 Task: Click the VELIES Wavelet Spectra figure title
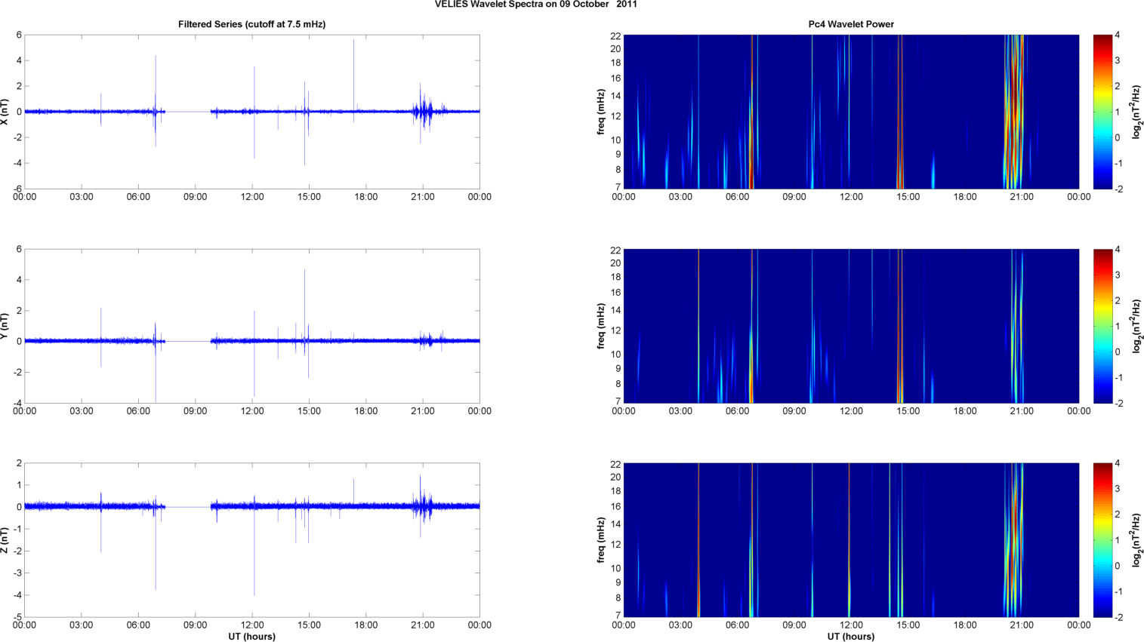(x=535, y=5)
